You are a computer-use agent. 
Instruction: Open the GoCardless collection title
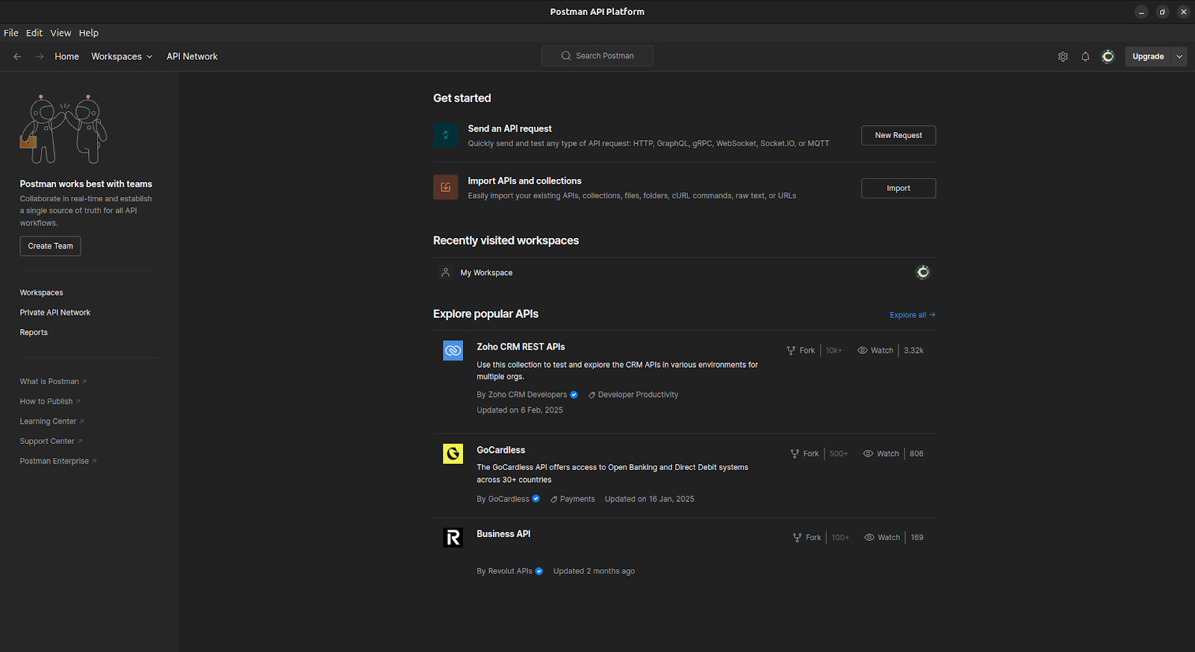click(500, 450)
